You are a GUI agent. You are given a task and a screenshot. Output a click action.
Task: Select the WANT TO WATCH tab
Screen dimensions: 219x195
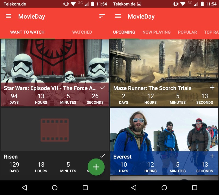pyautogui.click(x=27, y=32)
